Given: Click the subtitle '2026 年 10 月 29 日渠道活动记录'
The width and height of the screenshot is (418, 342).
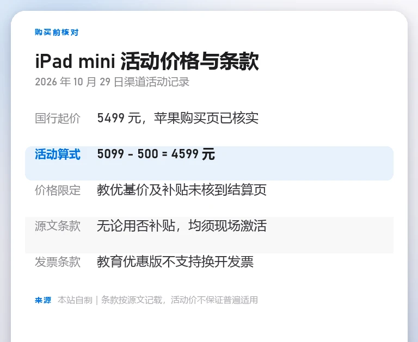Looking at the screenshot, I should (x=112, y=82).
